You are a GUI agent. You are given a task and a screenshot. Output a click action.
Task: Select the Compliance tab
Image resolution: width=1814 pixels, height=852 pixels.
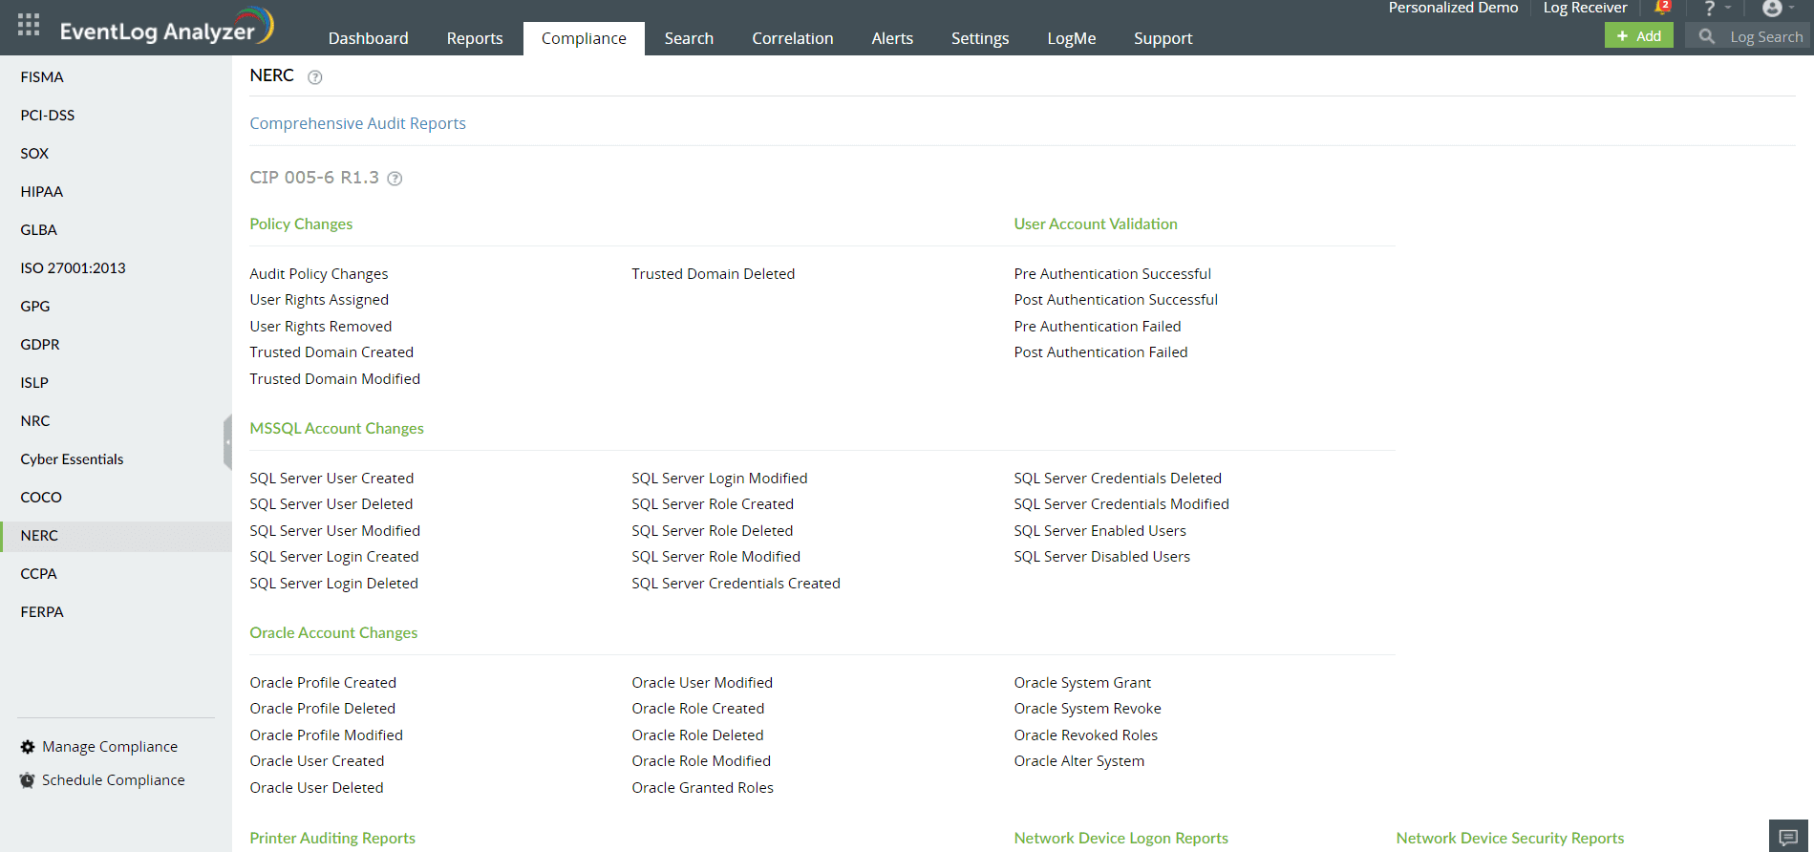click(x=584, y=38)
